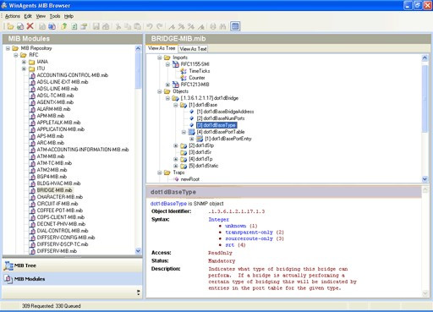The width and height of the screenshot is (433, 312).
Task: Click the COFFEE-POT-MIB.mib file icon
Action: tap(33, 211)
